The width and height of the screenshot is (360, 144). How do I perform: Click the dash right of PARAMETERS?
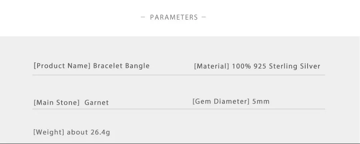coord(204,17)
